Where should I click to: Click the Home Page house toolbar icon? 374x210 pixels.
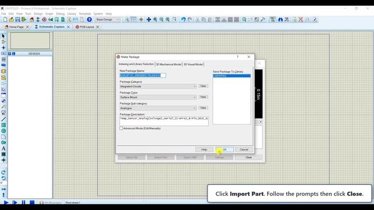(x=32, y=19)
